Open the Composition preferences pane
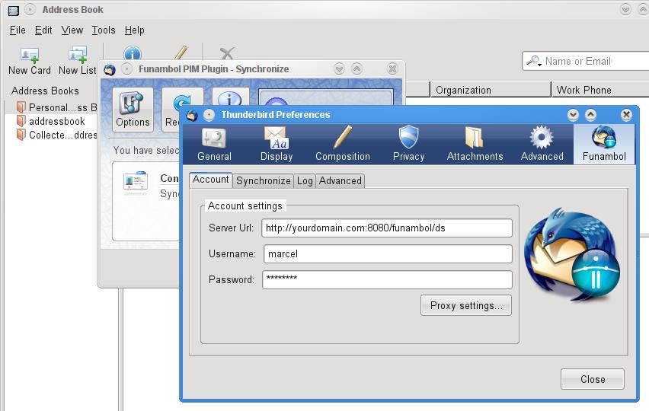 [343, 144]
